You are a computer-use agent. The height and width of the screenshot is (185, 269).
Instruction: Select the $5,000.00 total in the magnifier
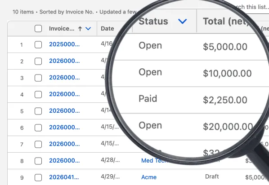pos(225,47)
